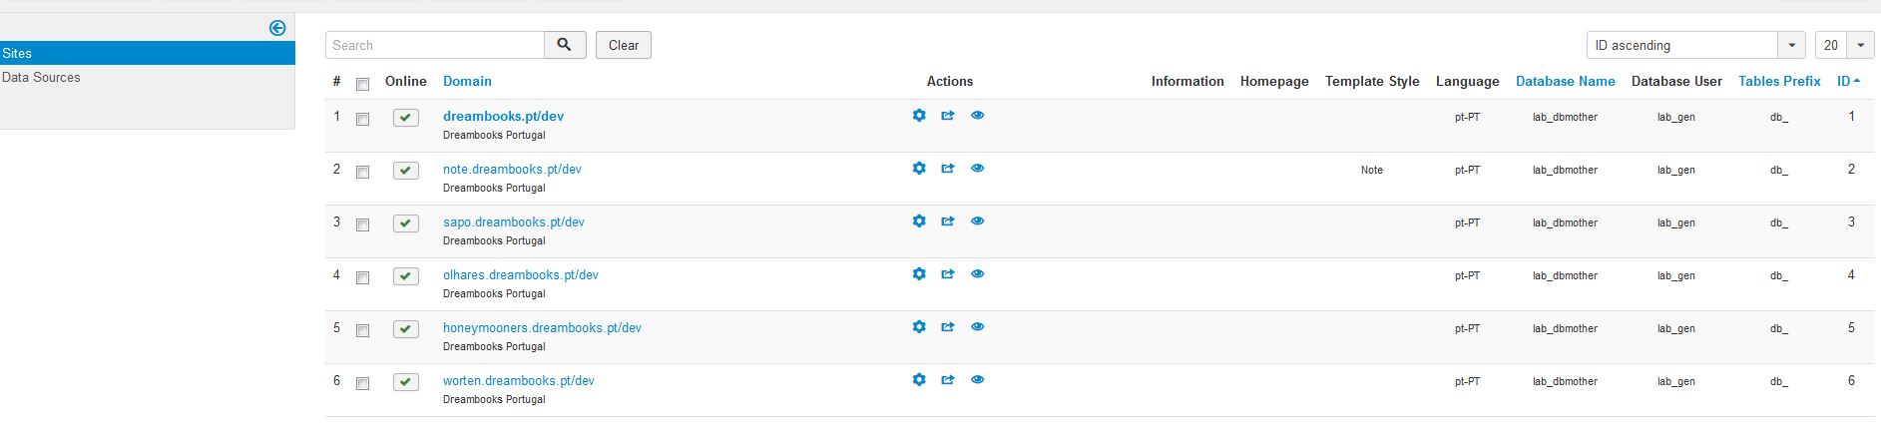Sort by the Database Name column header

point(1565,81)
